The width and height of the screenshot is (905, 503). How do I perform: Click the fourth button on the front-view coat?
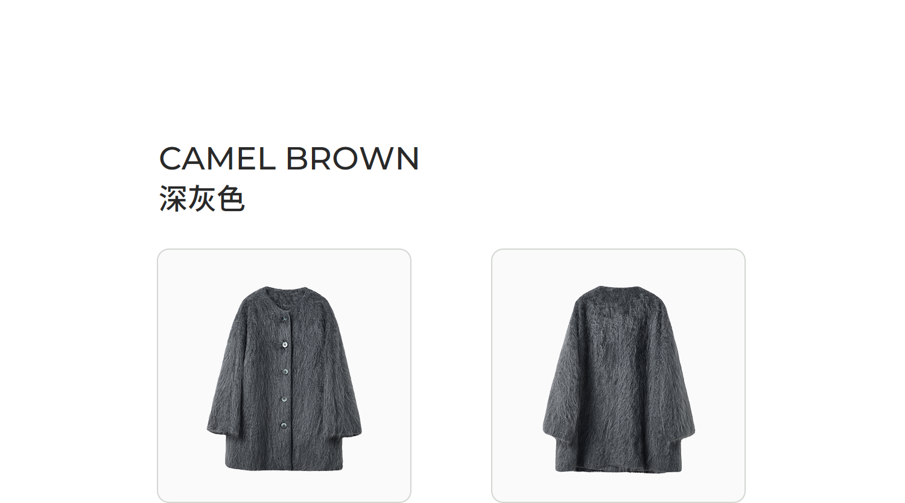pos(284,399)
